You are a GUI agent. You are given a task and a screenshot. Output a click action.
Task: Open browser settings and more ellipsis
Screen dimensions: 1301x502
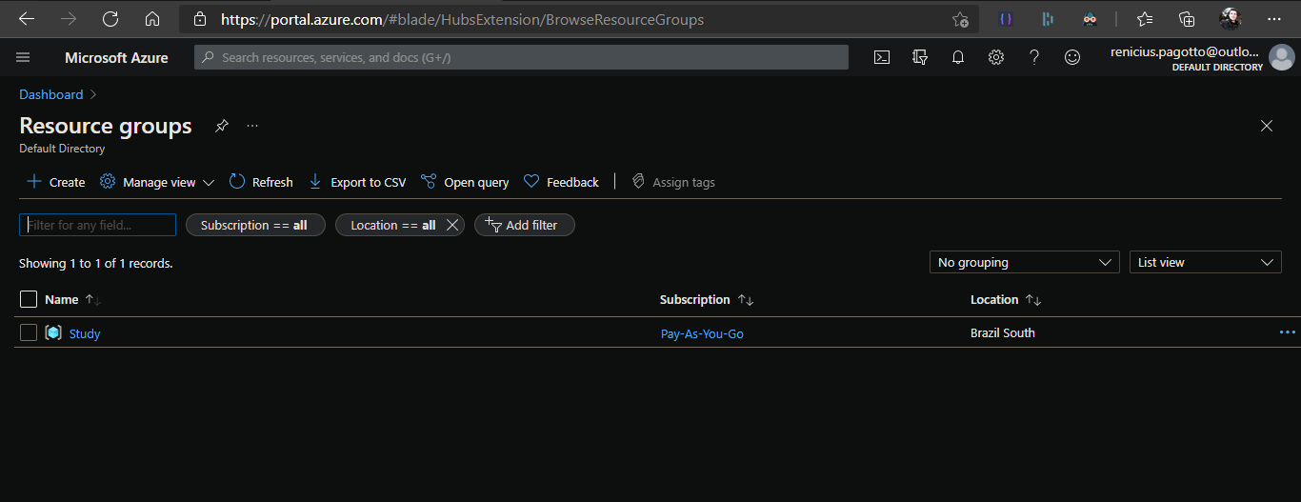point(1274,19)
